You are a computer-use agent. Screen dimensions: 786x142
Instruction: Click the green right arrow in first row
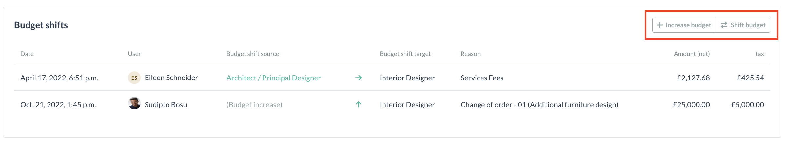pyautogui.click(x=358, y=78)
